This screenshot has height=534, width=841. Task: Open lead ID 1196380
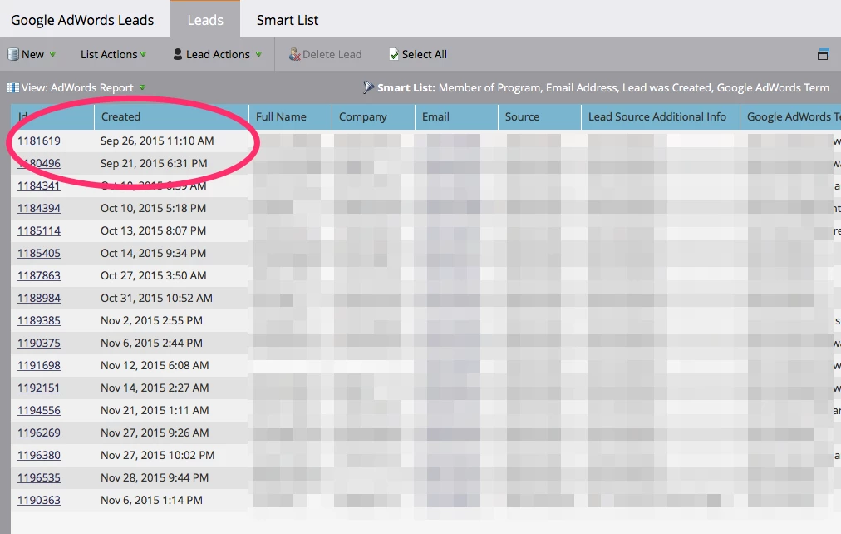[38, 456]
